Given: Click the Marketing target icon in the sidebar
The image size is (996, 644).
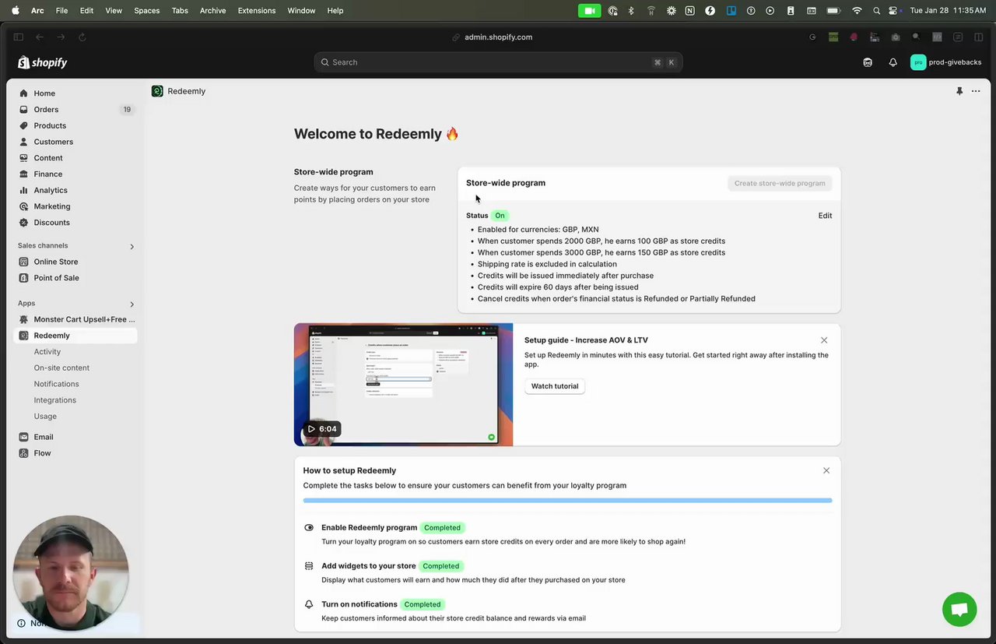Looking at the screenshot, I should click(23, 206).
